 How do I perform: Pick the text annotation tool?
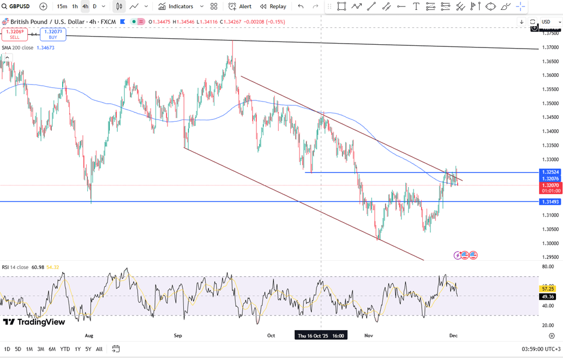coord(416,7)
